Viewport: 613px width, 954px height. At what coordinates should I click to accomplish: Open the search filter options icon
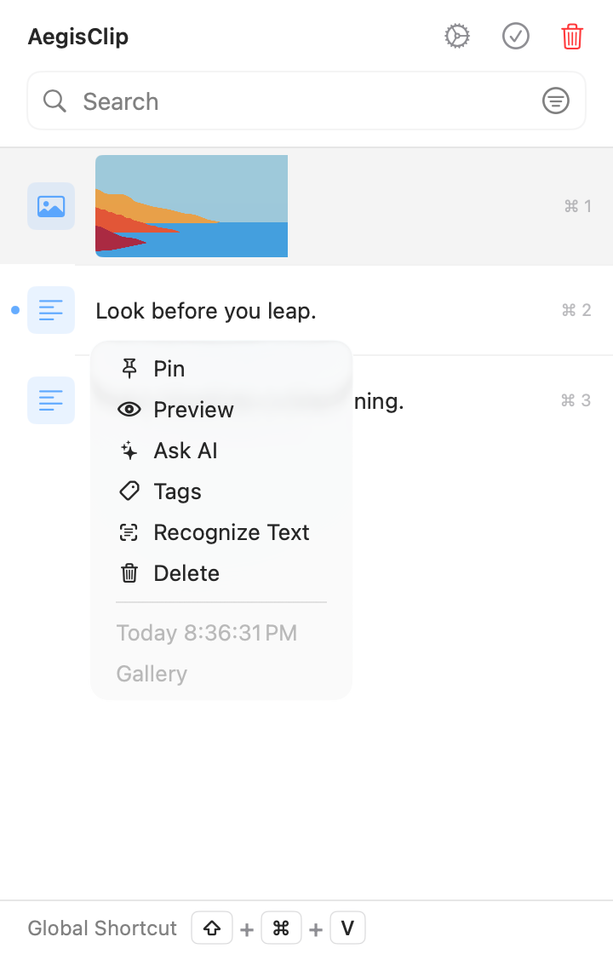click(556, 101)
